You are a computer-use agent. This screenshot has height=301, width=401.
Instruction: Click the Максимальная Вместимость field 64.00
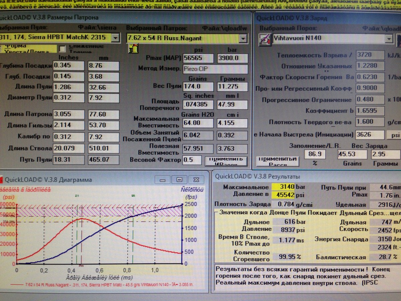(198, 123)
